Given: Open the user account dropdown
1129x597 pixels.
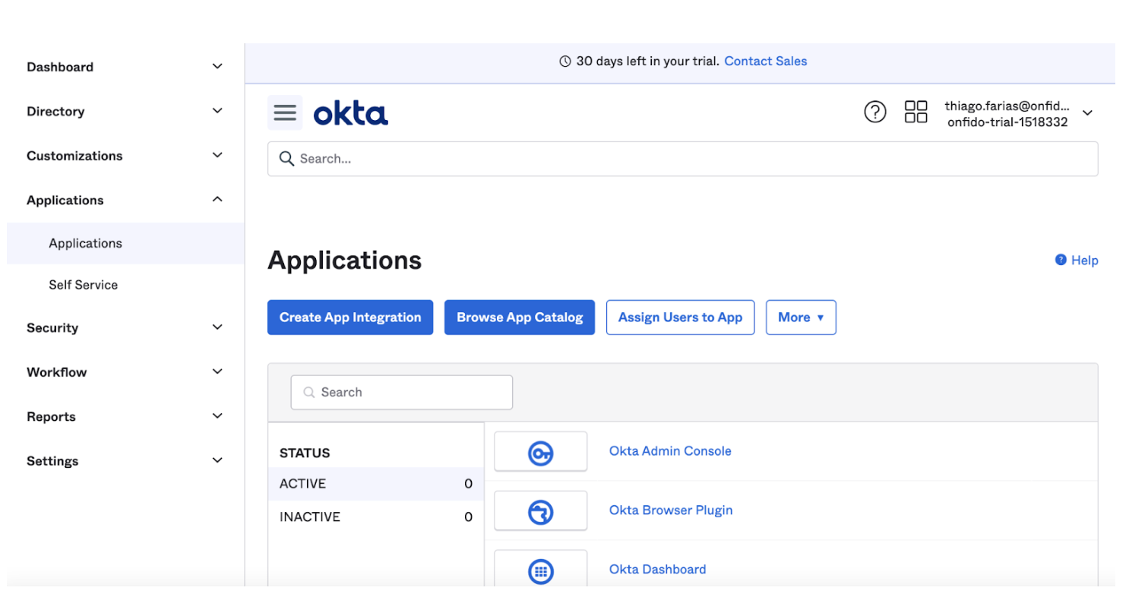Looking at the screenshot, I should (1019, 113).
